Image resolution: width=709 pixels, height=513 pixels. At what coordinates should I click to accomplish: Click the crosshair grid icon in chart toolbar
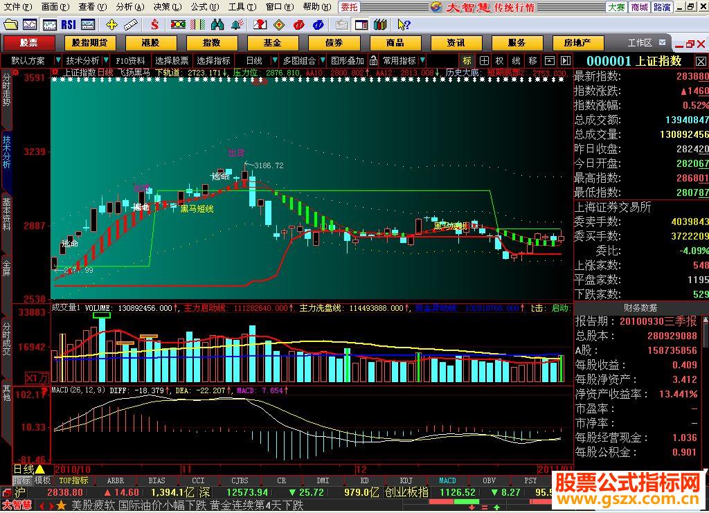[x=484, y=60]
